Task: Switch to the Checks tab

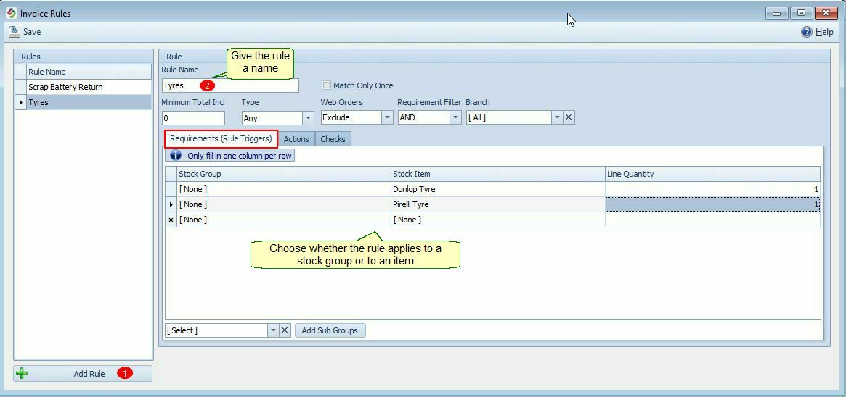Action: click(333, 139)
